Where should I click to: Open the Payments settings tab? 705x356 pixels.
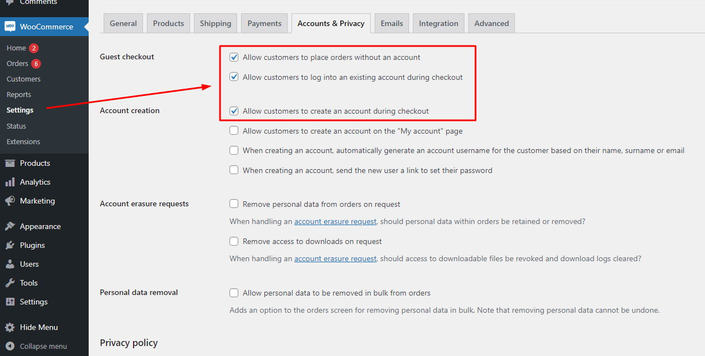pos(264,23)
